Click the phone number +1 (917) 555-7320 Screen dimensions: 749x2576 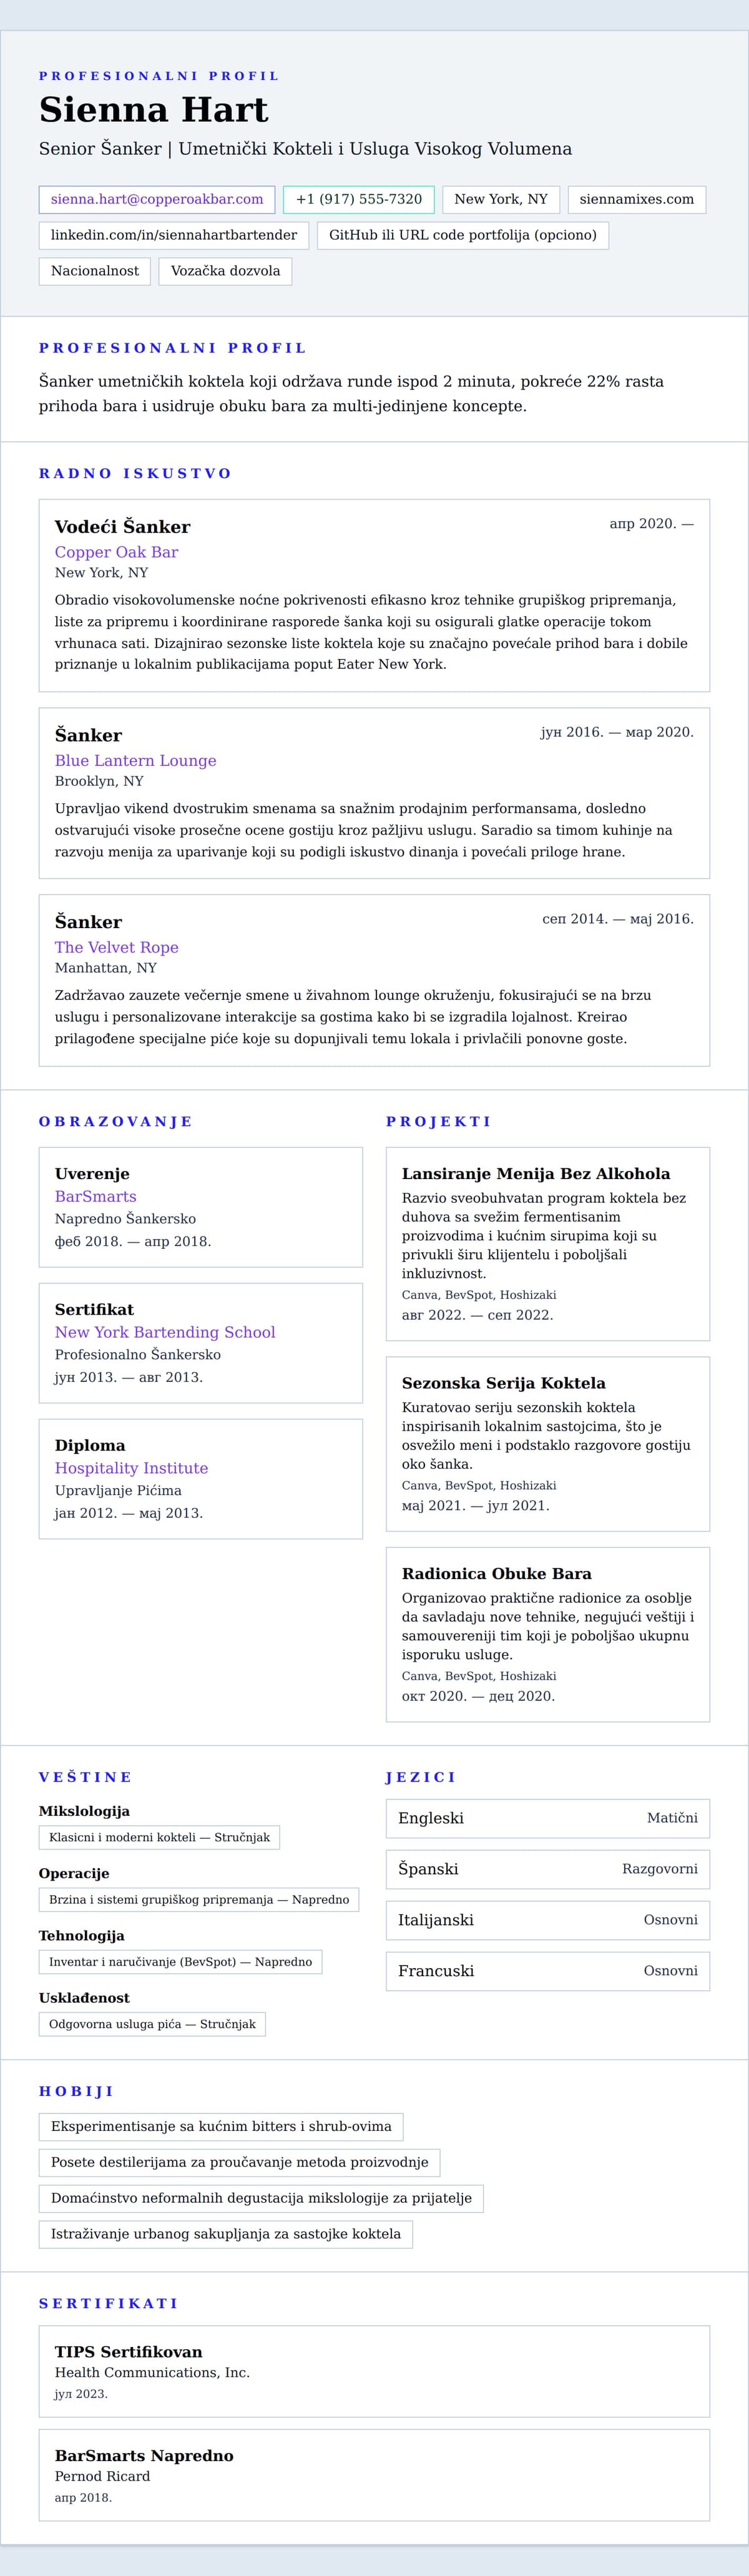tap(358, 200)
